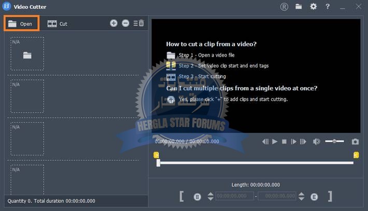368x211 pixels.
Task: Click the yellow end tag marker on the timeline
Action: 356,155
